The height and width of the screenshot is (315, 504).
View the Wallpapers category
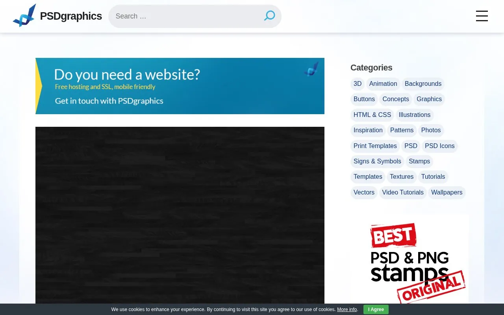[x=447, y=193]
